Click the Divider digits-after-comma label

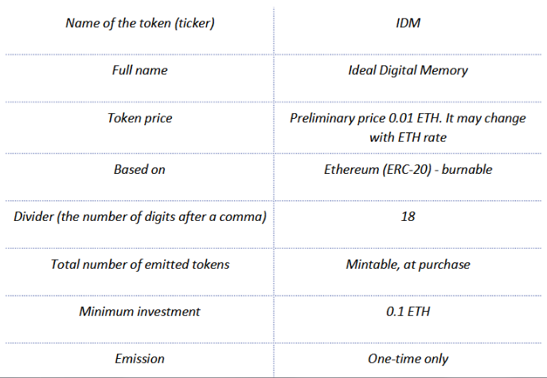coord(140,217)
